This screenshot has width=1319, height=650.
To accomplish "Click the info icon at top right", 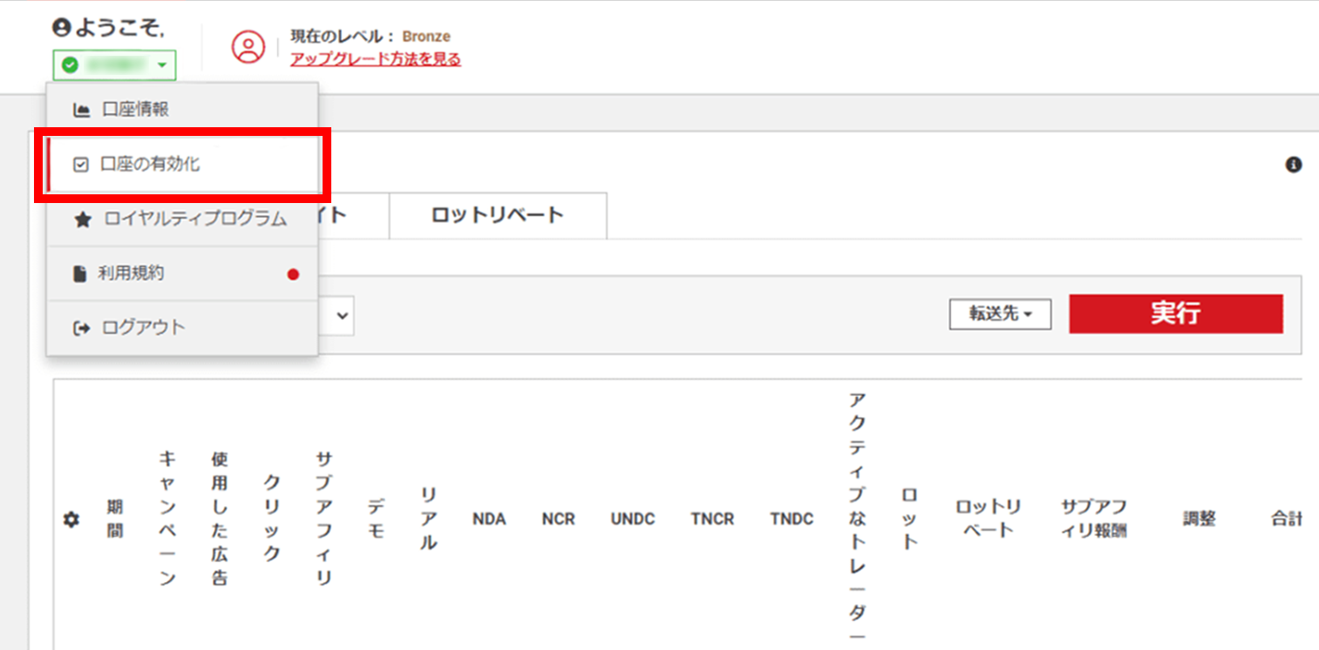I will [x=1294, y=165].
